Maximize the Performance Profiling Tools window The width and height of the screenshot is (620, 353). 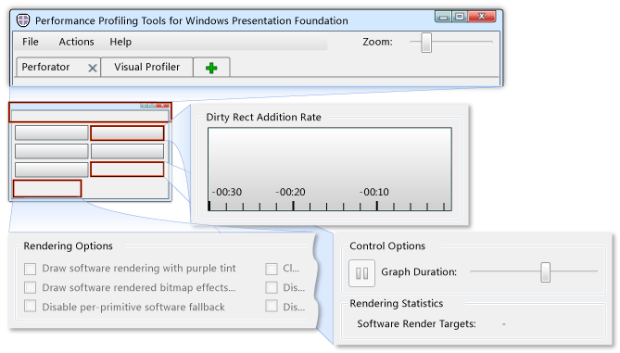pyautogui.click(x=460, y=17)
